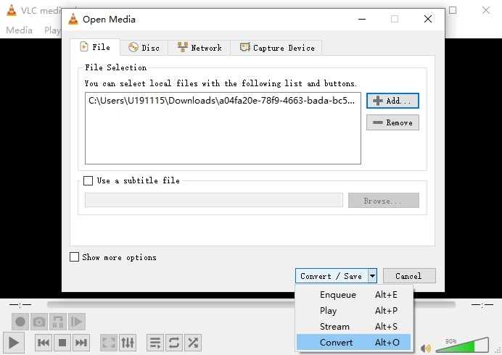Take a snapshot with the camera icon
The height and width of the screenshot is (355, 502).
[x=39, y=322]
